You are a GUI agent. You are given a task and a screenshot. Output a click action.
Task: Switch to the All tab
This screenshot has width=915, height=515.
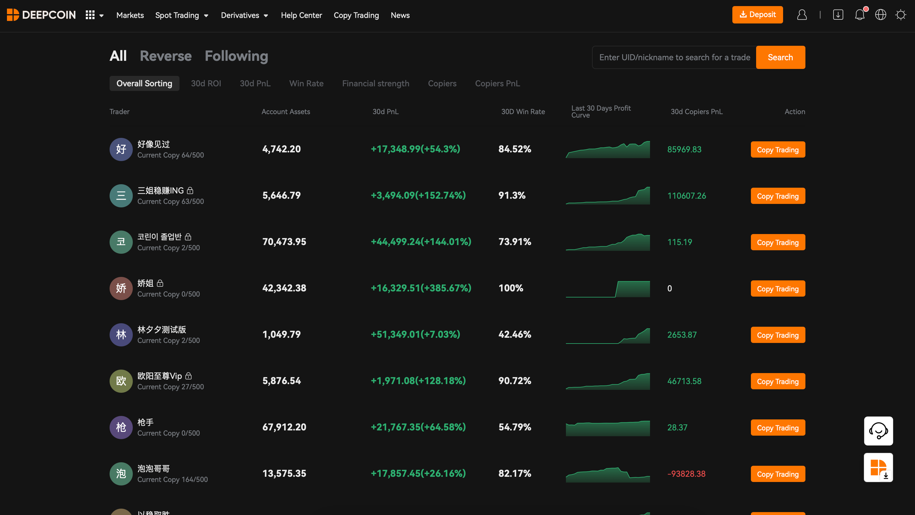pos(118,56)
